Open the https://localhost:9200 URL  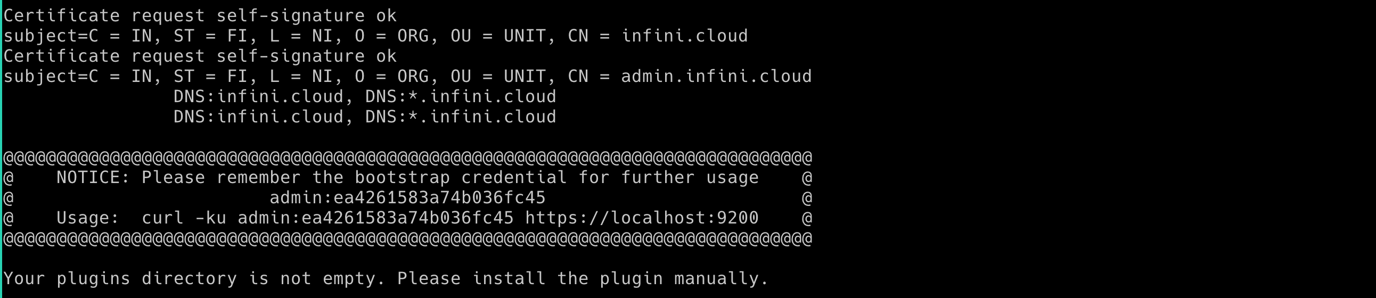click(642, 218)
